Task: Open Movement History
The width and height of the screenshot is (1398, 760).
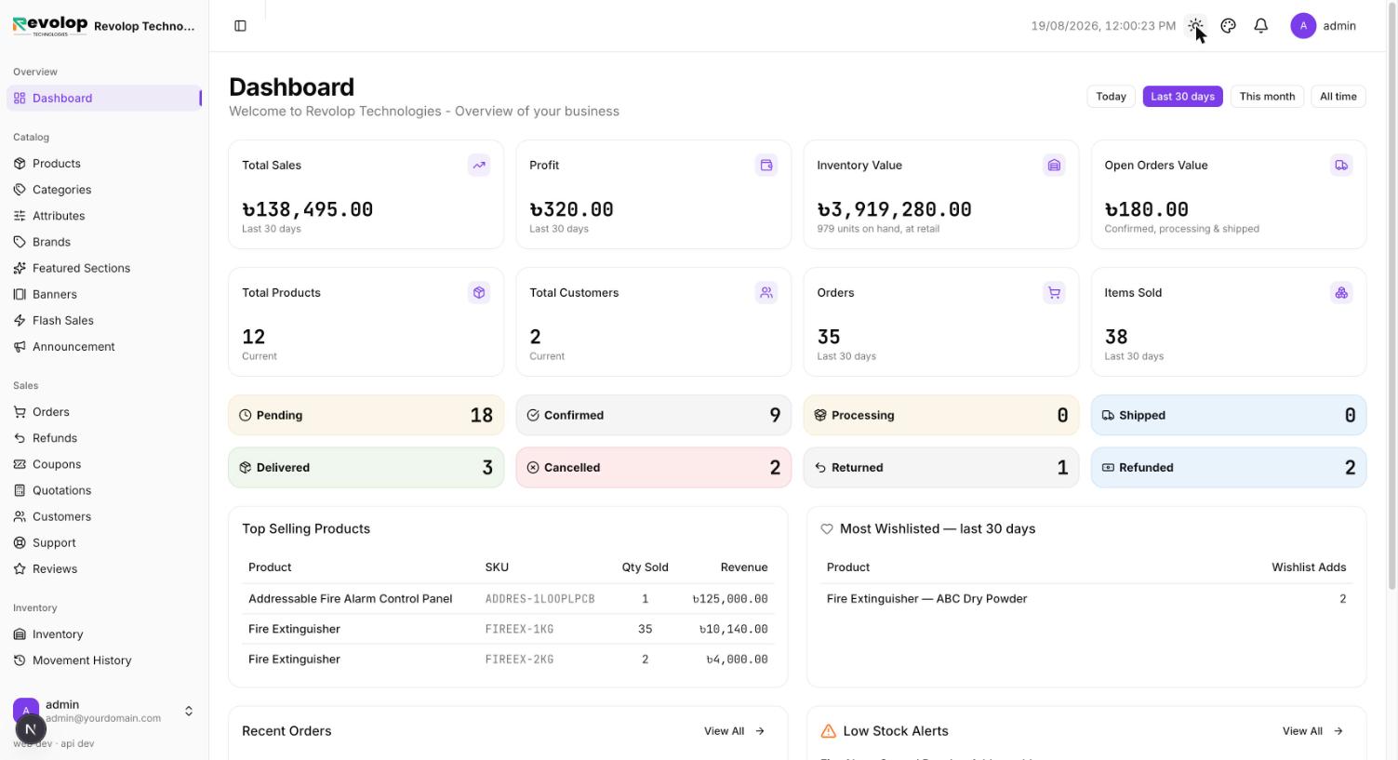Action: pyautogui.click(x=104, y=660)
